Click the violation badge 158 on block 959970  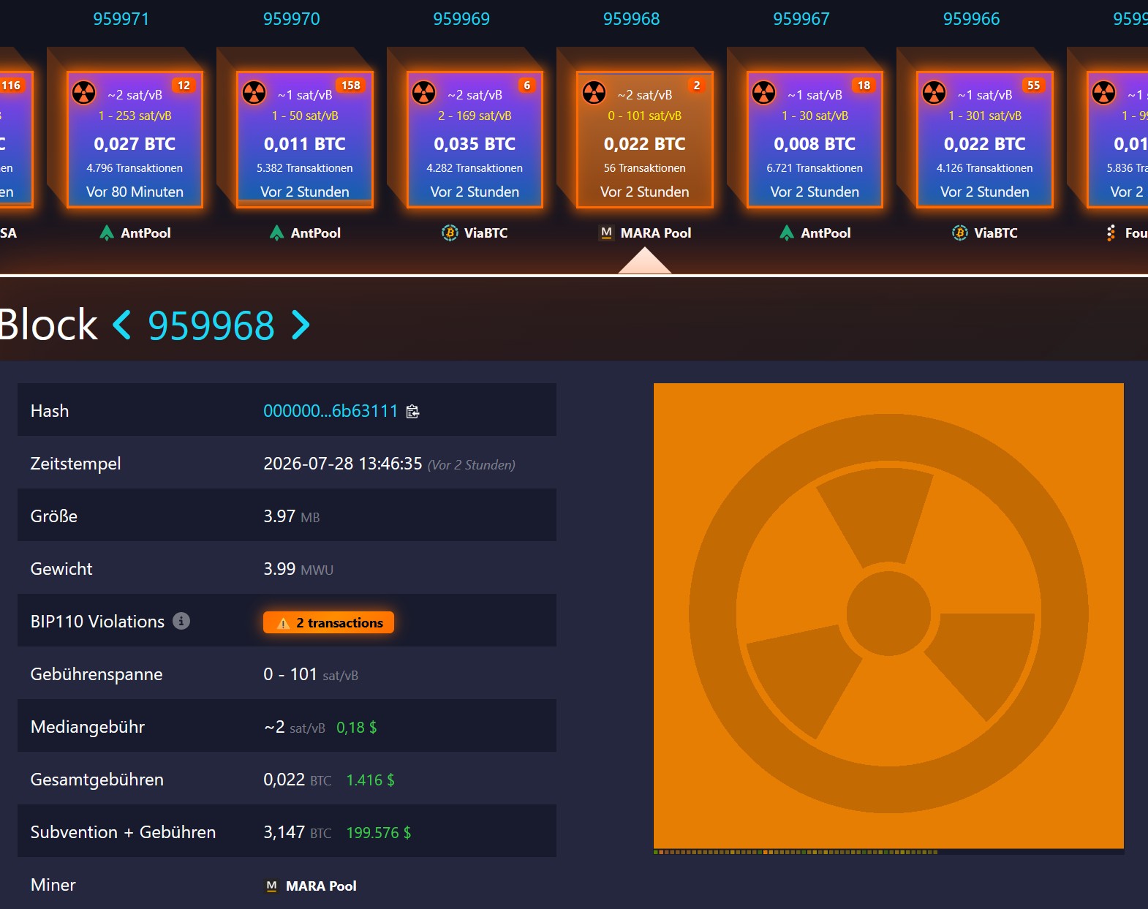pos(351,86)
